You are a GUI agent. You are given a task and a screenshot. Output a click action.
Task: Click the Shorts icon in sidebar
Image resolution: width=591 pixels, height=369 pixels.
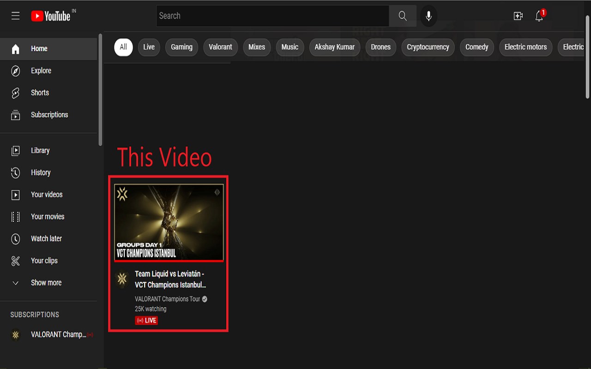16,93
